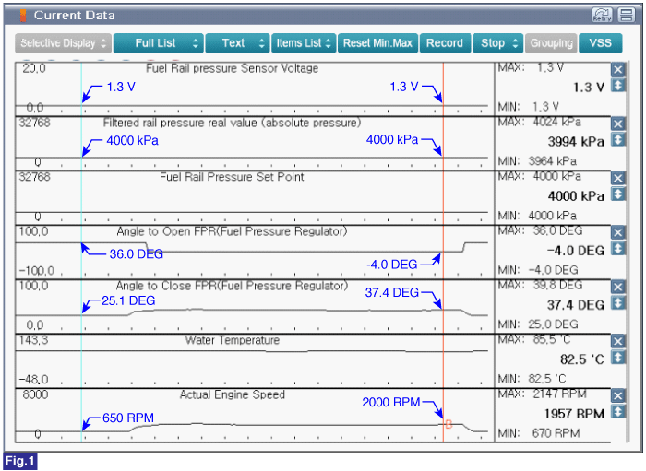Click the Current Data window title
The image size is (646, 471).
(x=74, y=16)
